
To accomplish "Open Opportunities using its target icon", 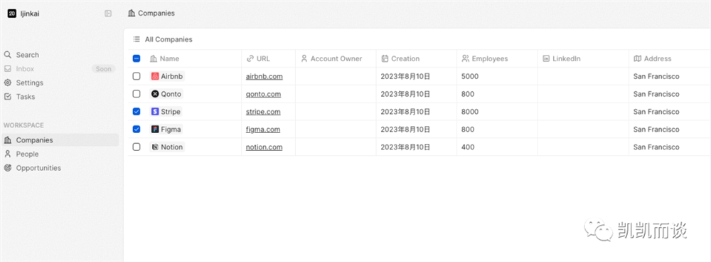I will 8,168.
